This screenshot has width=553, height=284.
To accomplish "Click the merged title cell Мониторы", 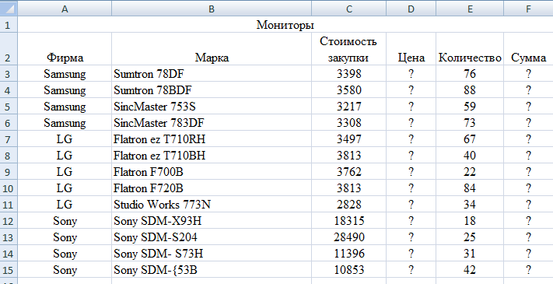I will (285, 25).
